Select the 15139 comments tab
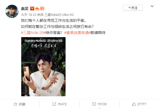The image size is (159, 109). 99,104
